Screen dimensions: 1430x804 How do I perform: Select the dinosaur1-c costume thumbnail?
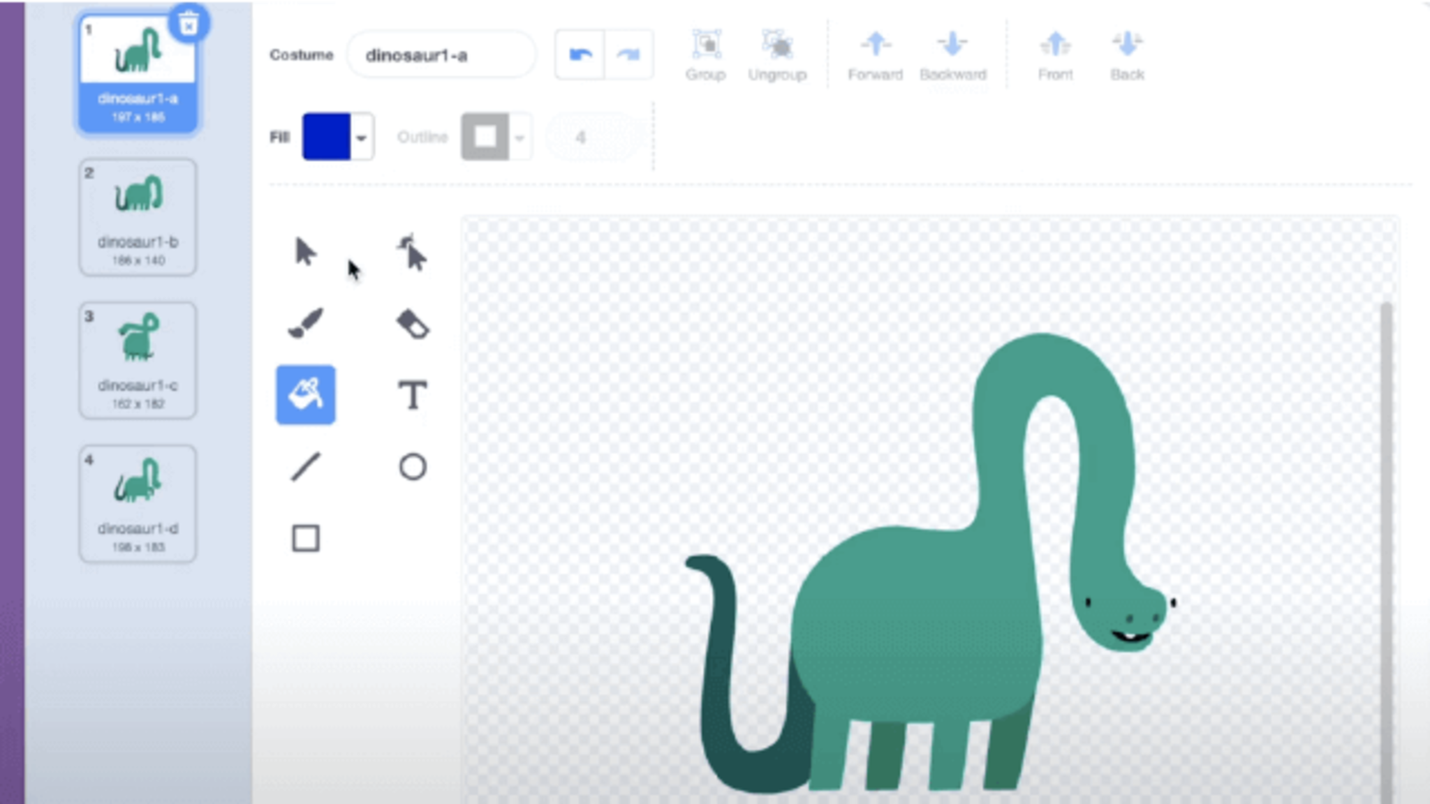[x=138, y=360]
